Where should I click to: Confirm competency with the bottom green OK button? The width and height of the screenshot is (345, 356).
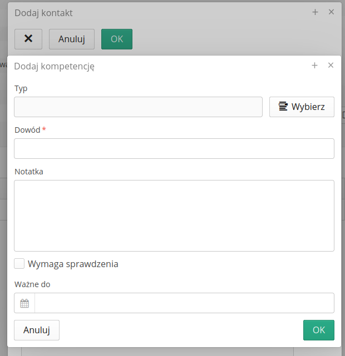tap(318, 330)
